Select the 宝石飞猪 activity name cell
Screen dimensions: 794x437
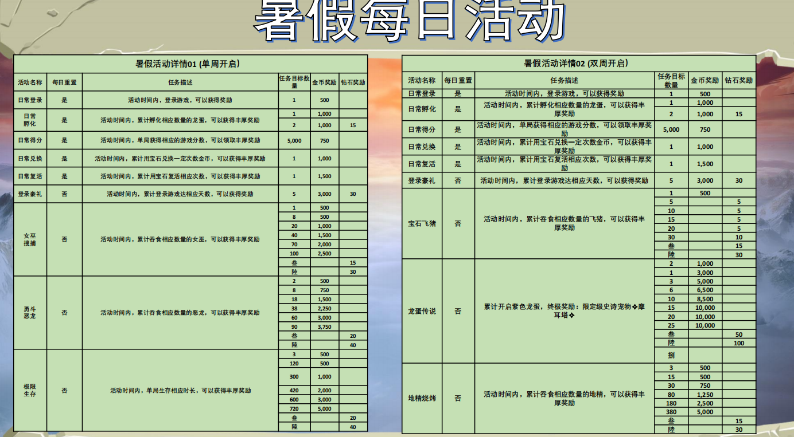[x=422, y=223]
